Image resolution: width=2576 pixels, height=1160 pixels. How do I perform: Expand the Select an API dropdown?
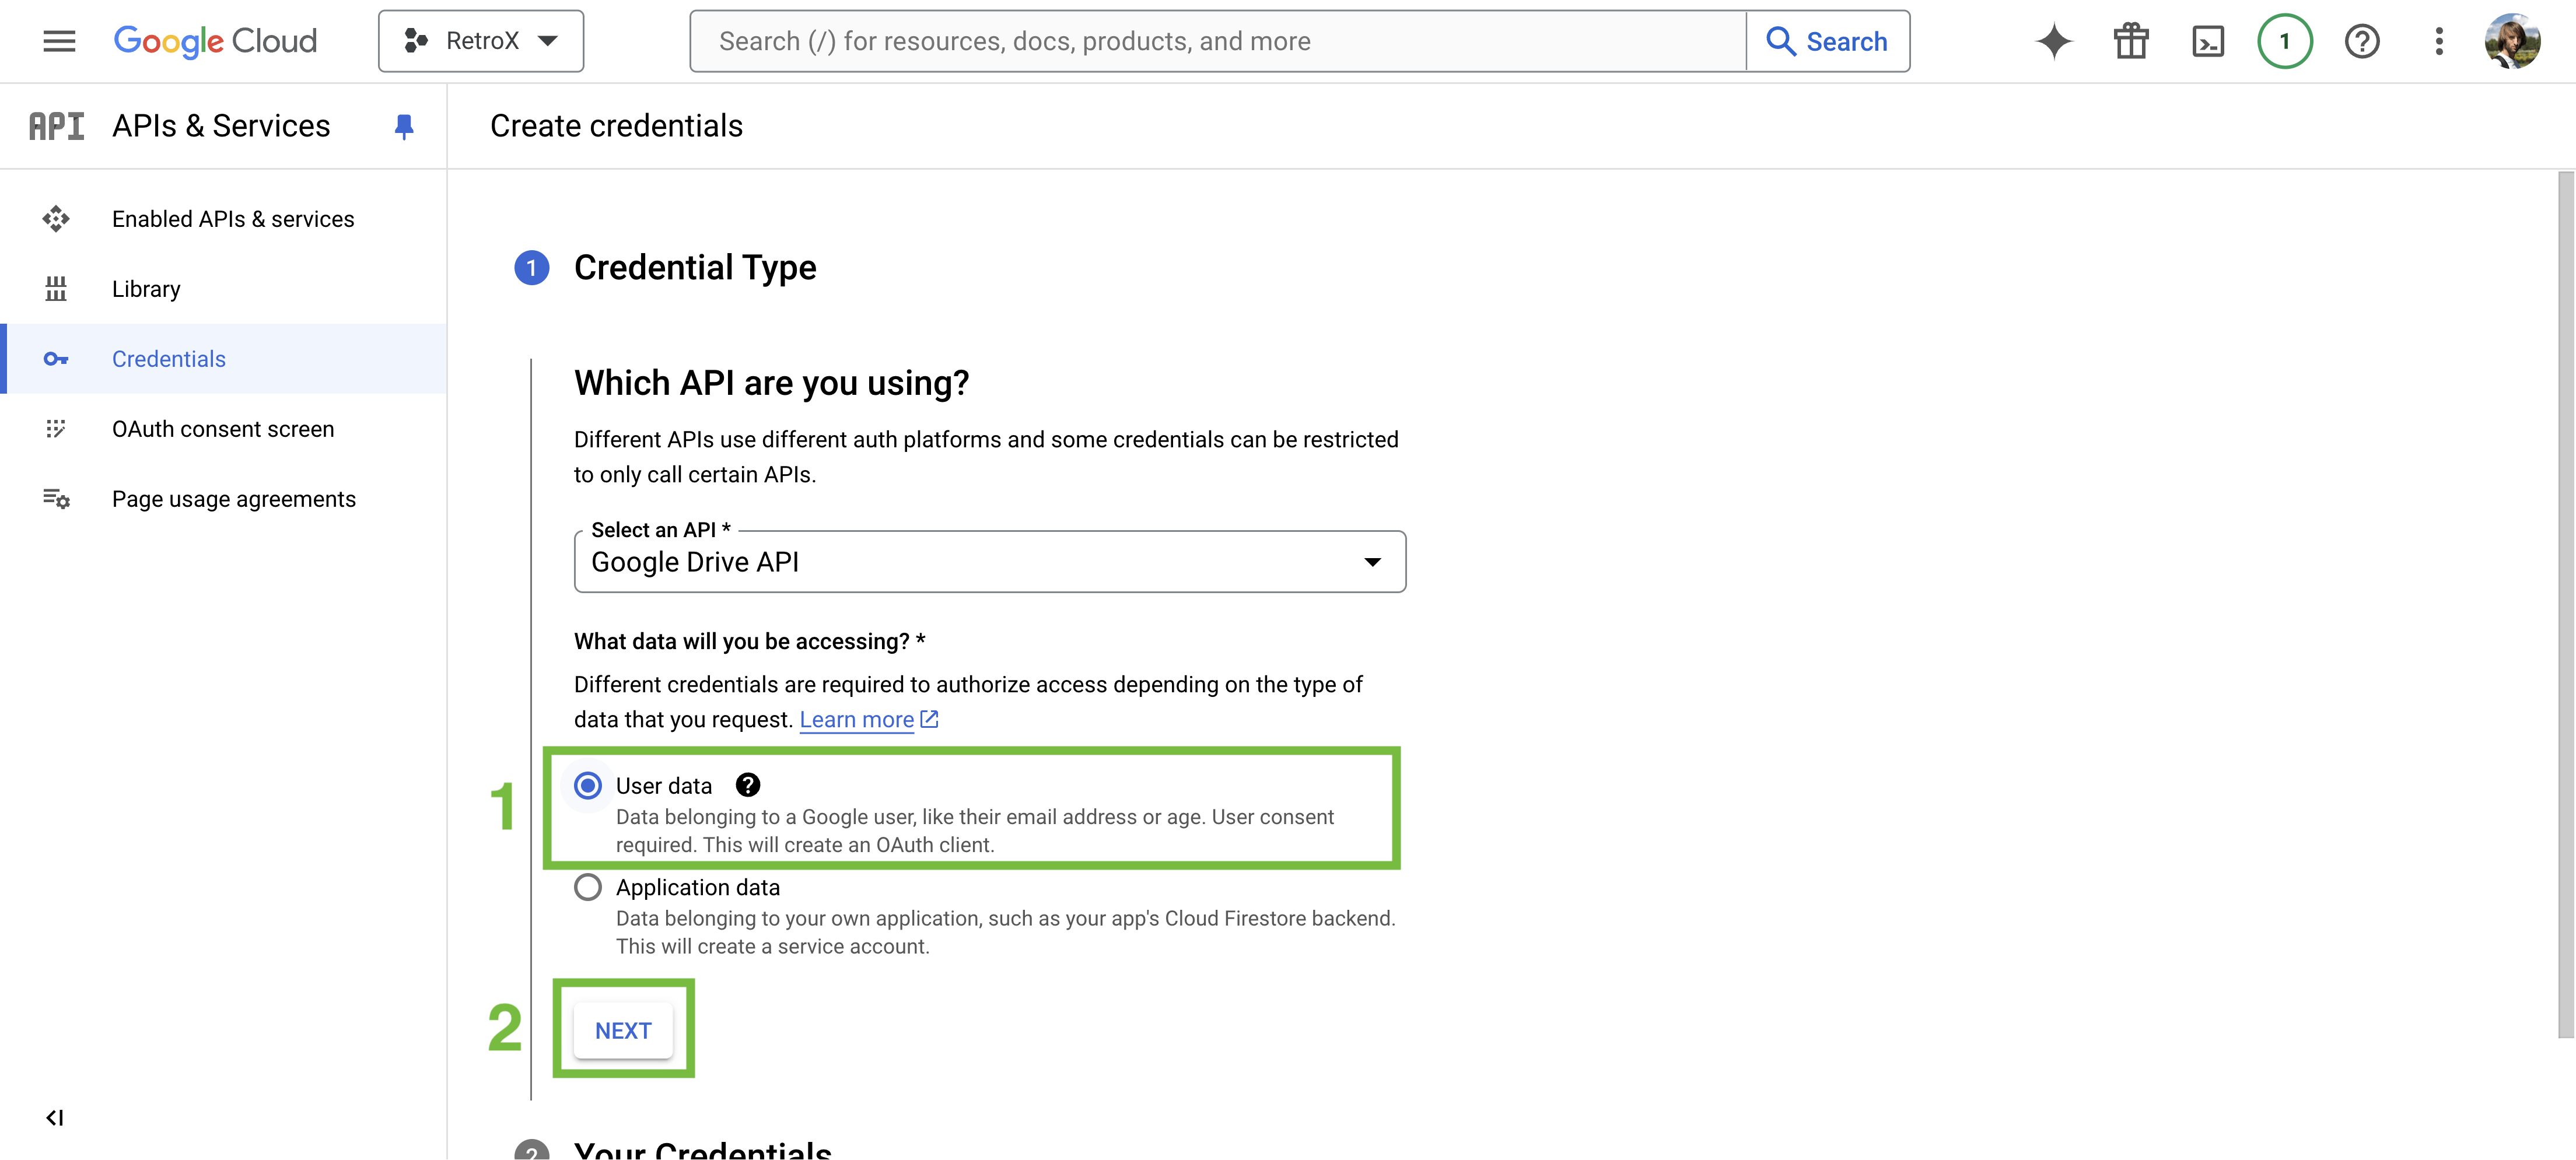(990, 562)
